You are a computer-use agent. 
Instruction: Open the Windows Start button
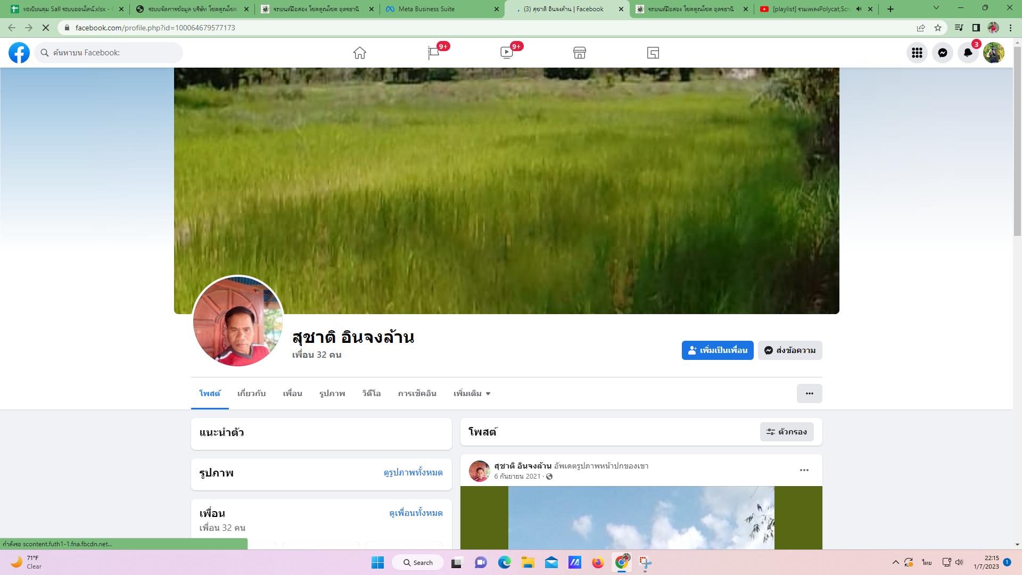pos(377,563)
